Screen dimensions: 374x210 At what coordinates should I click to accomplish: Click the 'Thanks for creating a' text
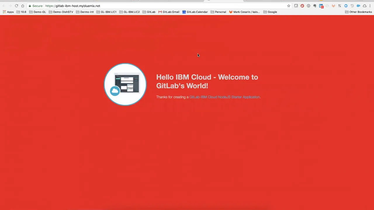pos(172,97)
